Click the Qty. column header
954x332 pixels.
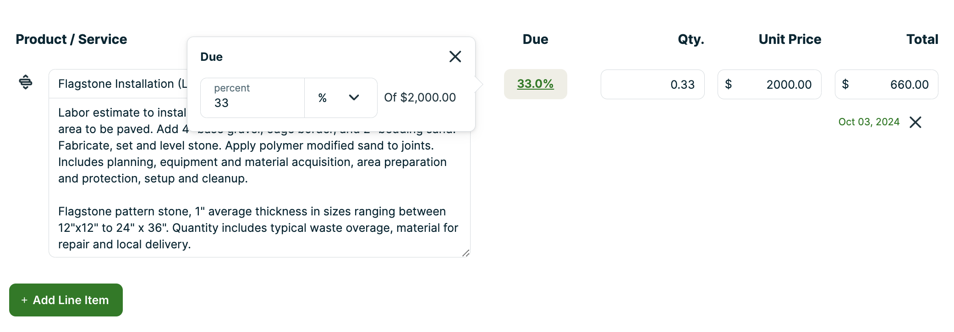691,39
